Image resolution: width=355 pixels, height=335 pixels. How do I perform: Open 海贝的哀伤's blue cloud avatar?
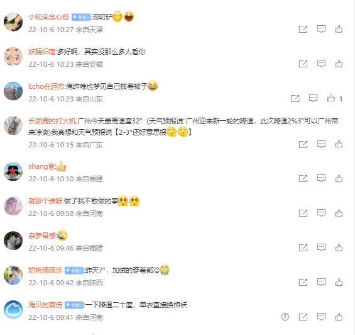coord(13,310)
